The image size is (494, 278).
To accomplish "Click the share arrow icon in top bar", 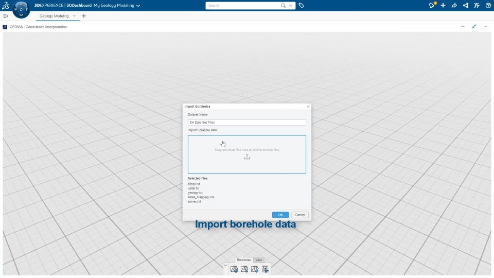I will [454, 5].
